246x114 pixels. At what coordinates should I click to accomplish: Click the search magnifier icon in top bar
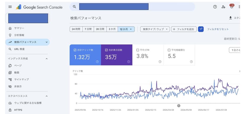(x=75, y=7)
